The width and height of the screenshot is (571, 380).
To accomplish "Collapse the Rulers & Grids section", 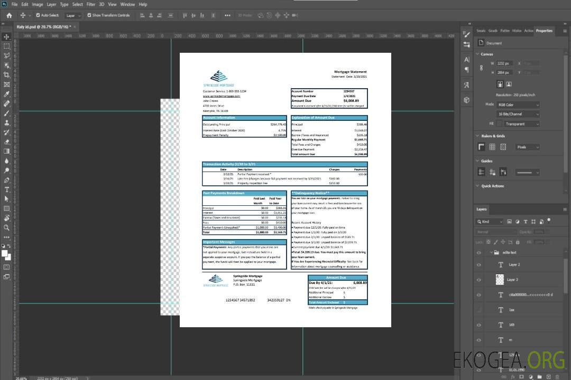I will click(x=477, y=136).
